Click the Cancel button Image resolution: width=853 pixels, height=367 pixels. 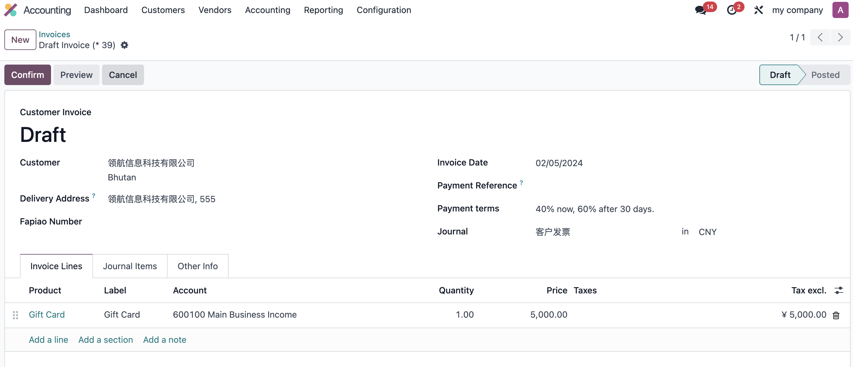click(x=123, y=75)
